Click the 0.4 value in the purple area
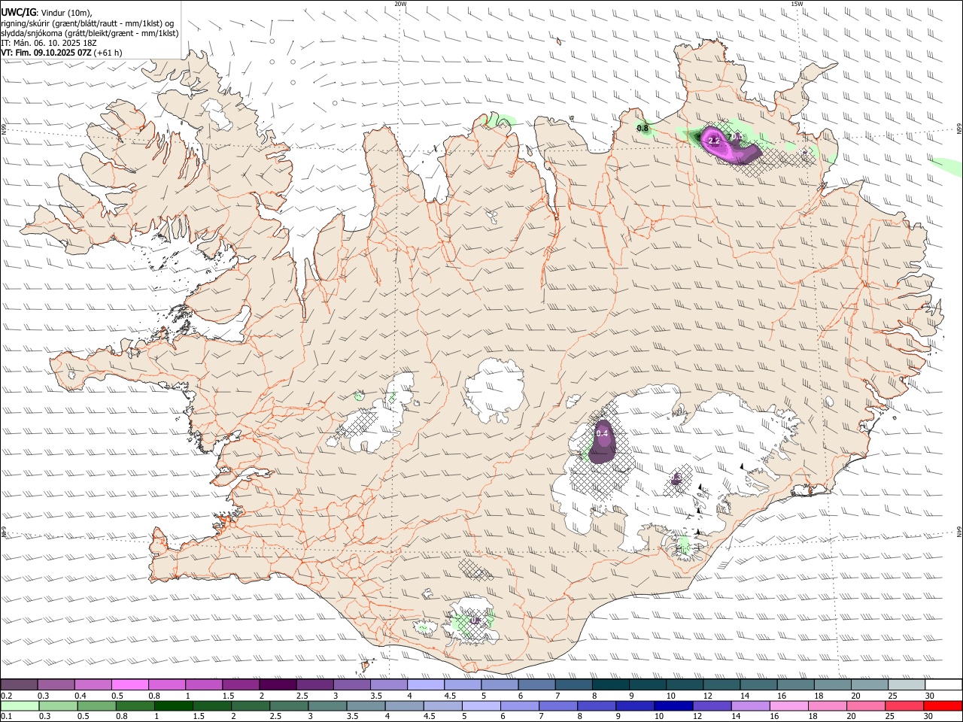 coord(602,433)
